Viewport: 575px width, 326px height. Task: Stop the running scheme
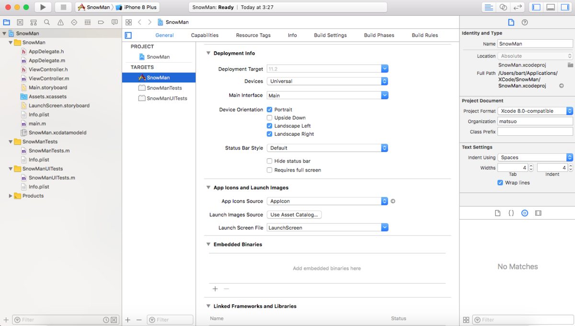coord(63,7)
